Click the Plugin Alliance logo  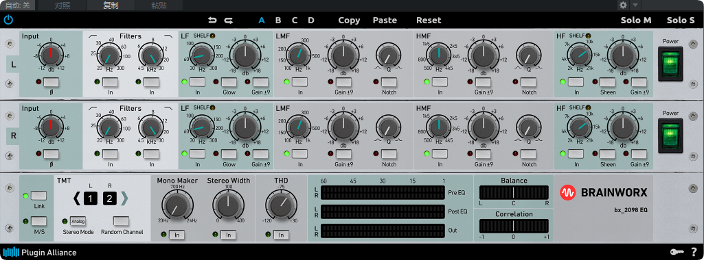pyautogui.click(x=40, y=252)
